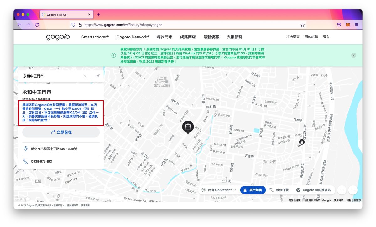The image size is (376, 227).
Task: Click the phone number 0938-979-190
Action: pyautogui.click(x=41, y=162)
